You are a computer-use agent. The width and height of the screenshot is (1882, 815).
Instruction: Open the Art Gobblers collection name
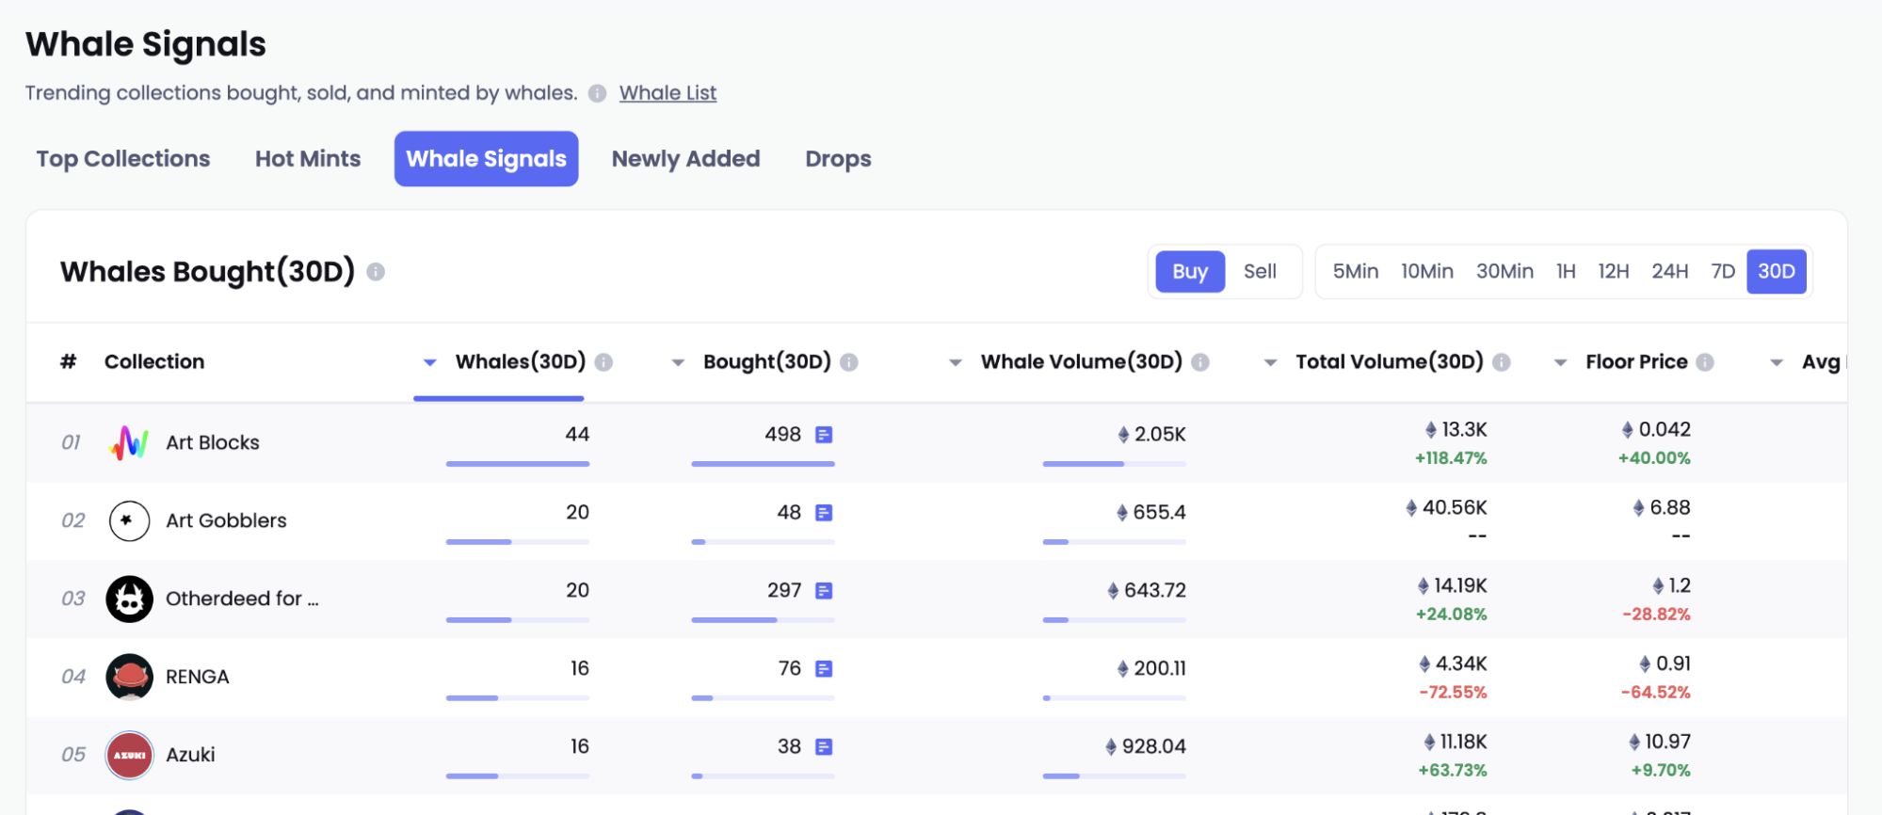click(x=226, y=520)
